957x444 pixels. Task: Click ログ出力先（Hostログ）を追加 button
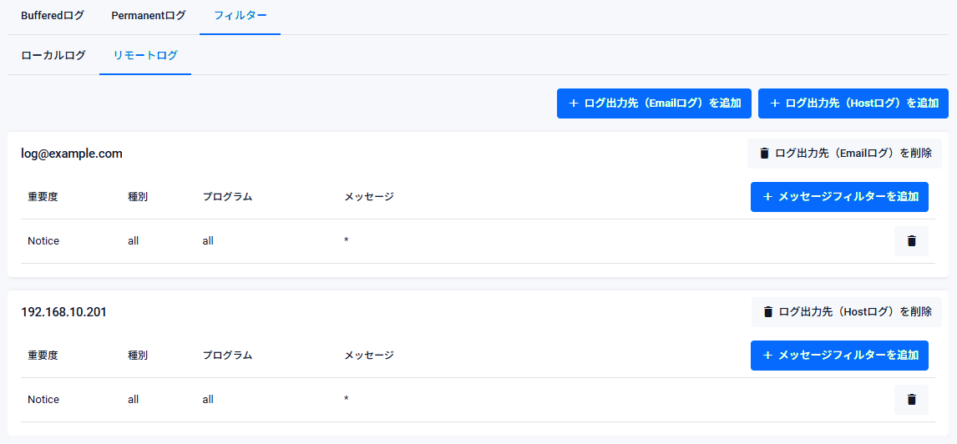click(853, 103)
